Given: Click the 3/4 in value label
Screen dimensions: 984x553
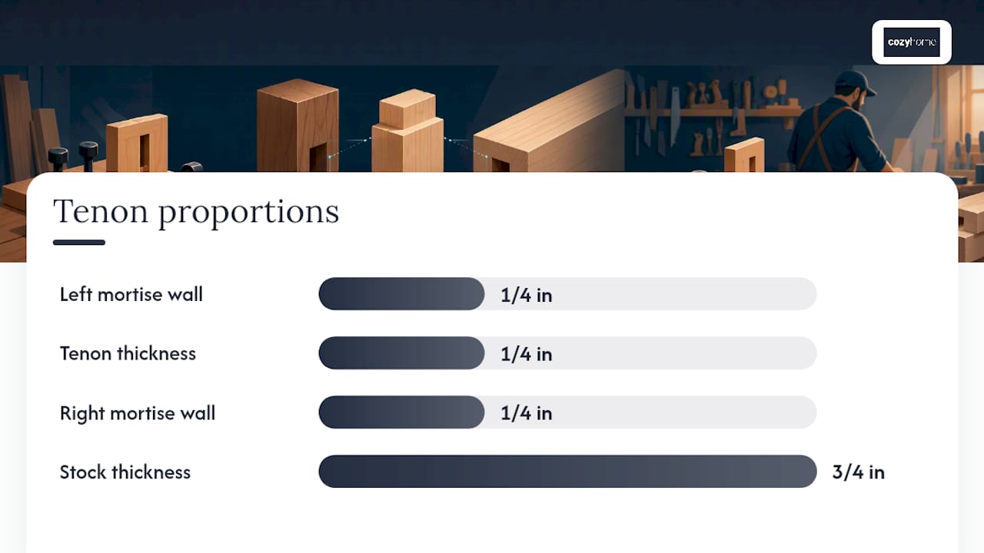Looking at the screenshot, I should point(859,472).
